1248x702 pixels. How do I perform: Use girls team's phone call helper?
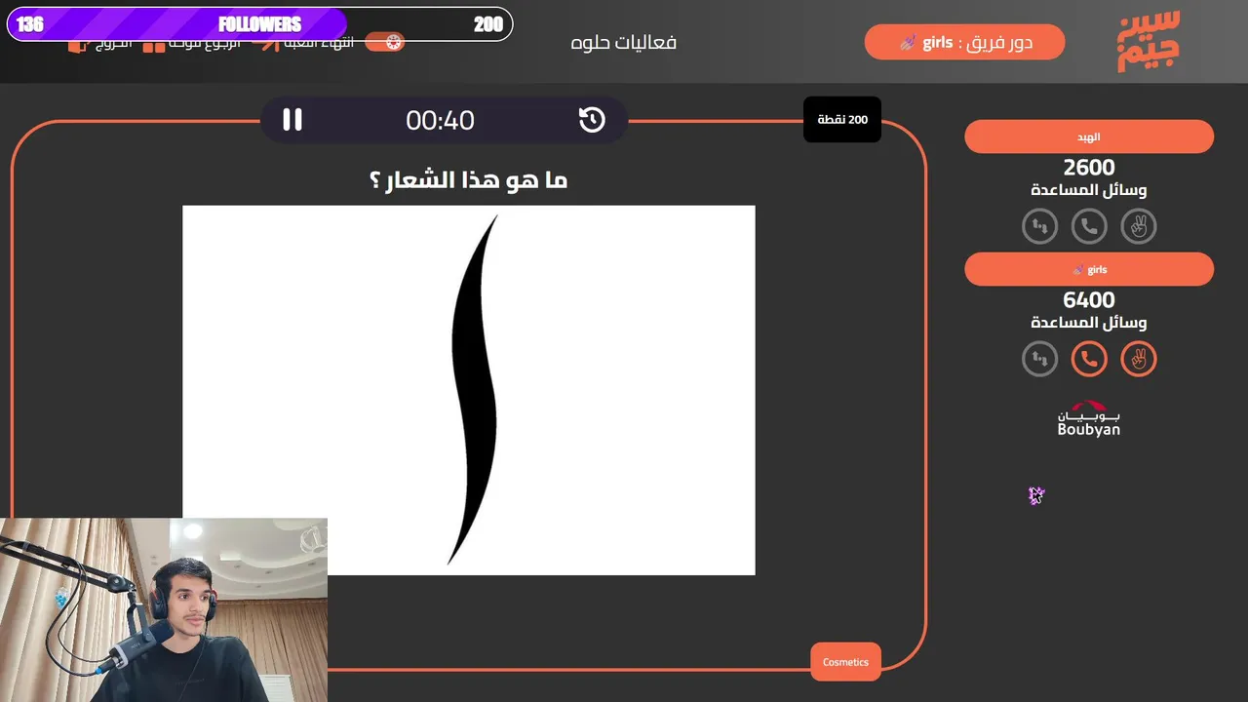click(1089, 360)
